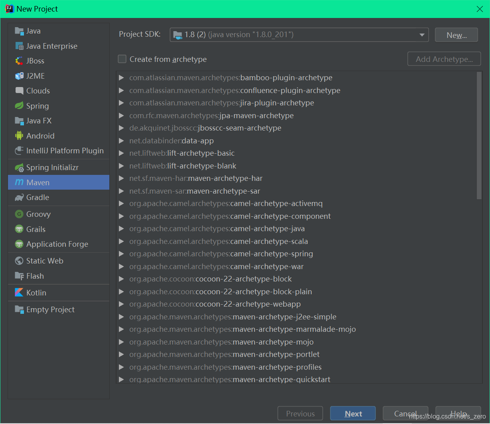Click the New... SDK button
Viewport: 490px width, 424px height.
pyautogui.click(x=456, y=35)
